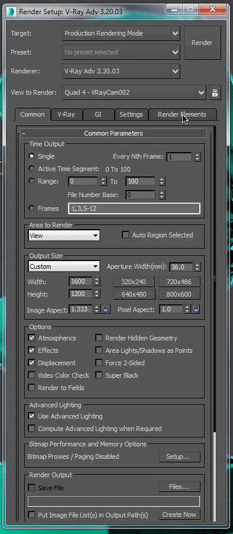The image size is (233, 534).
Task: Choose the 720x486 preset size
Action: pyautogui.click(x=179, y=282)
